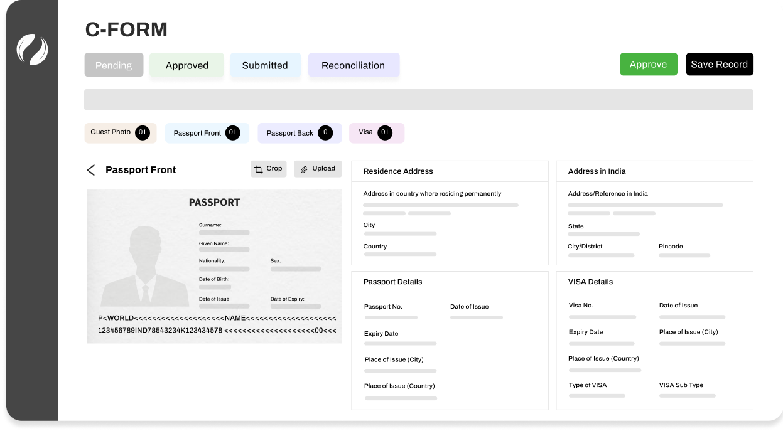The height and width of the screenshot is (431, 783).
Task: Select the Submitted status filter
Action: coord(265,65)
